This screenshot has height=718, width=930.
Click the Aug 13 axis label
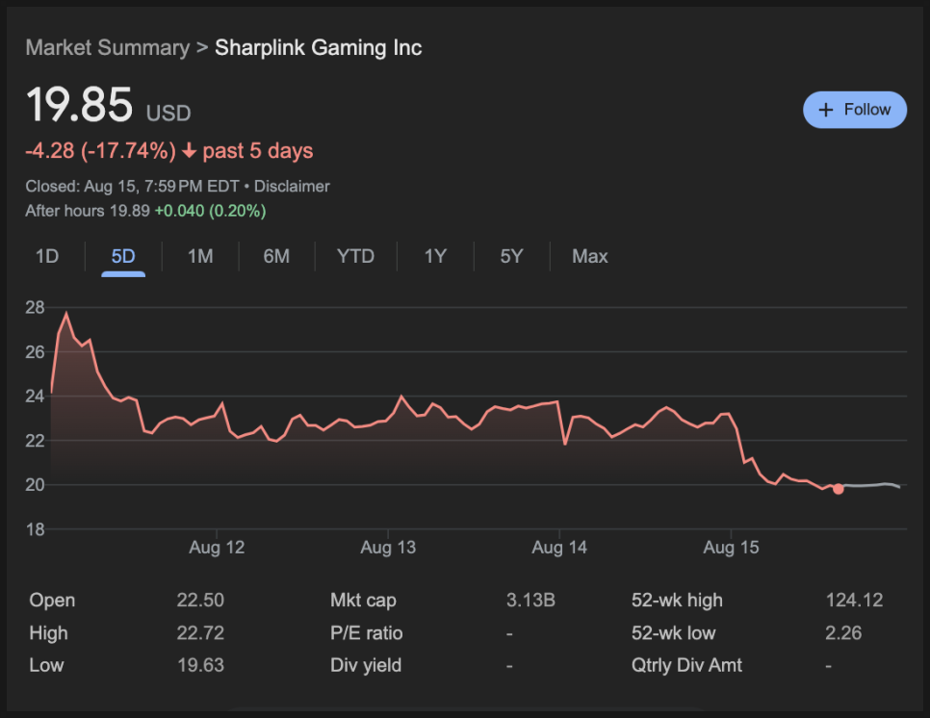[388, 548]
